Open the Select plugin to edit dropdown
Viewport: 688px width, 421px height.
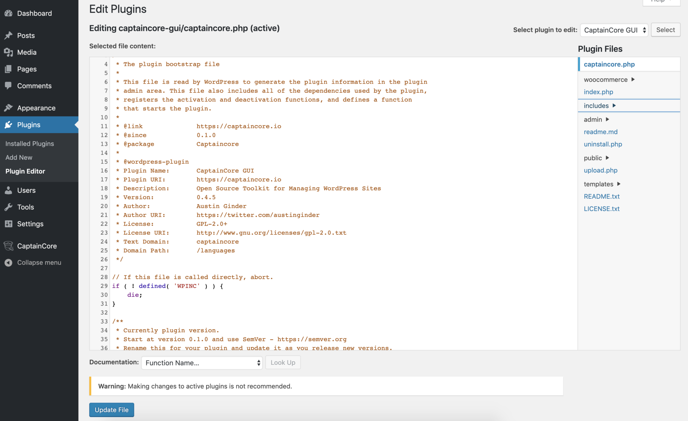[614, 30]
